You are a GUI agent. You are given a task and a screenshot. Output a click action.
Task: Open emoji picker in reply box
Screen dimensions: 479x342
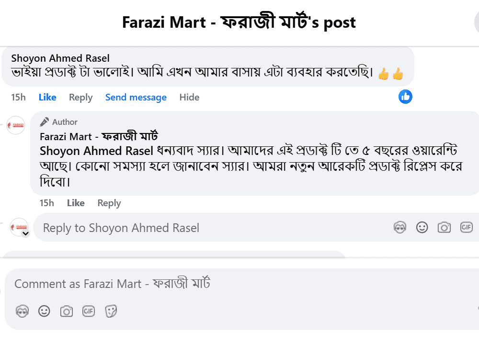pos(422,227)
